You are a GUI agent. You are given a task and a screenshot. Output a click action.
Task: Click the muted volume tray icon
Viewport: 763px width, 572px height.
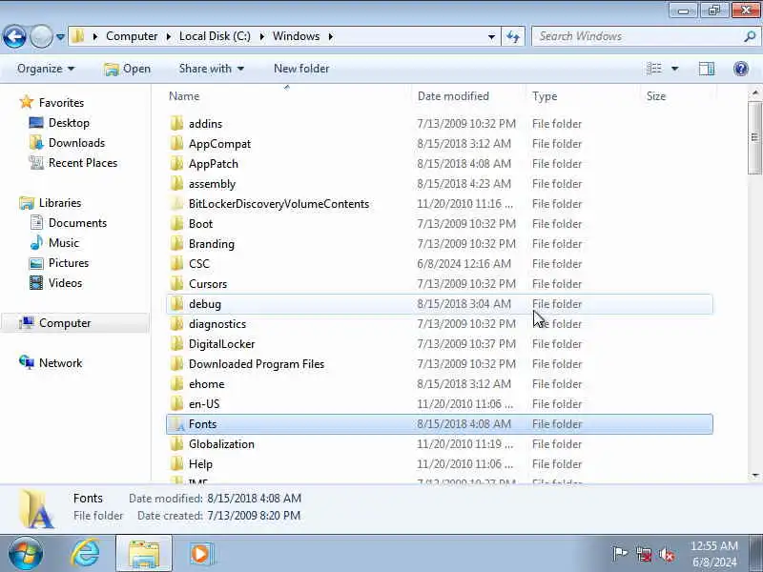point(667,554)
